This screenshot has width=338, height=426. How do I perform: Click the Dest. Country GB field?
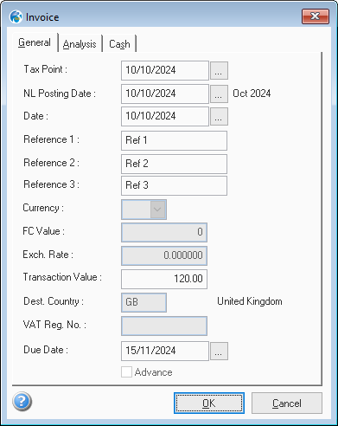pos(143,302)
